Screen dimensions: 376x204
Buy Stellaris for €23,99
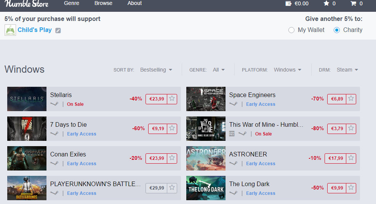pos(157,99)
